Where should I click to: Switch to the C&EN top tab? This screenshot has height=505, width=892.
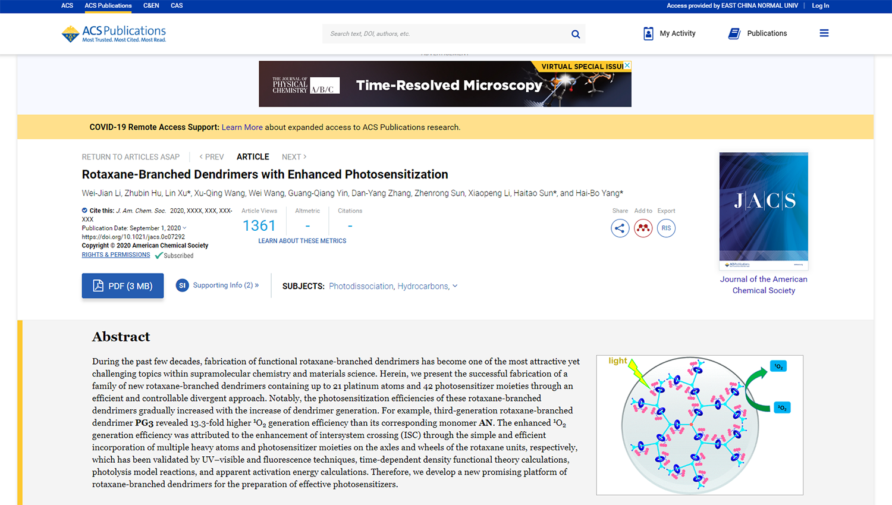click(x=151, y=6)
